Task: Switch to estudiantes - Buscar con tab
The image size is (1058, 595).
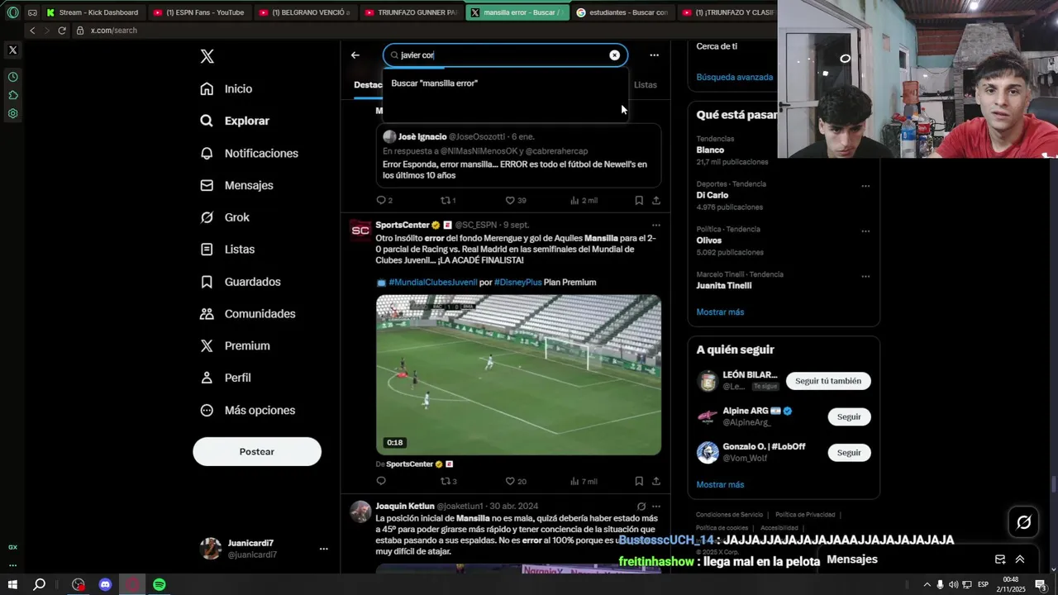Action: pyautogui.click(x=622, y=12)
